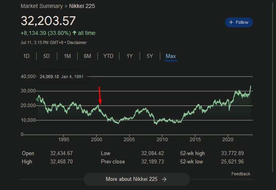
Task: Click the 52-wk low value 25,621.96
Action: pos(232,161)
